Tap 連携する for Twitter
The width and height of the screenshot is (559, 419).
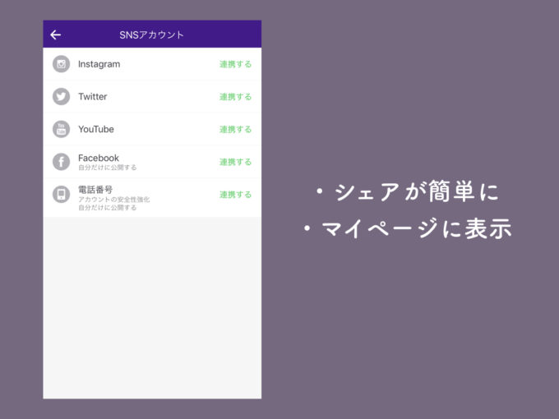click(235, 97)
